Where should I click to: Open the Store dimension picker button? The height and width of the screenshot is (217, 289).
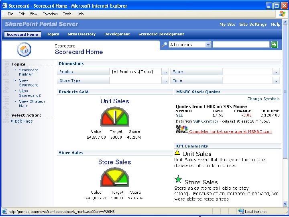(276, 72)
